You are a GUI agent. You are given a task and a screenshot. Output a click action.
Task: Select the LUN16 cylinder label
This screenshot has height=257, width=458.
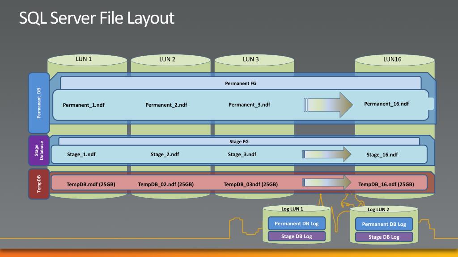point(392,59)
